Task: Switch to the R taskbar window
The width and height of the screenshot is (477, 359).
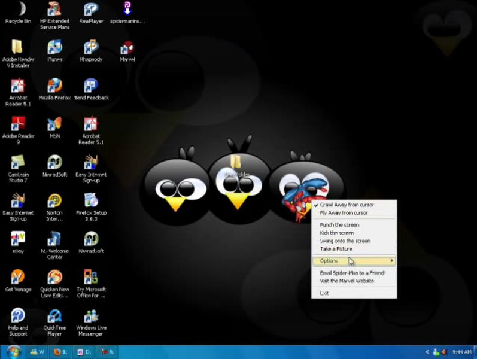Action: click(x=107, y=352)
